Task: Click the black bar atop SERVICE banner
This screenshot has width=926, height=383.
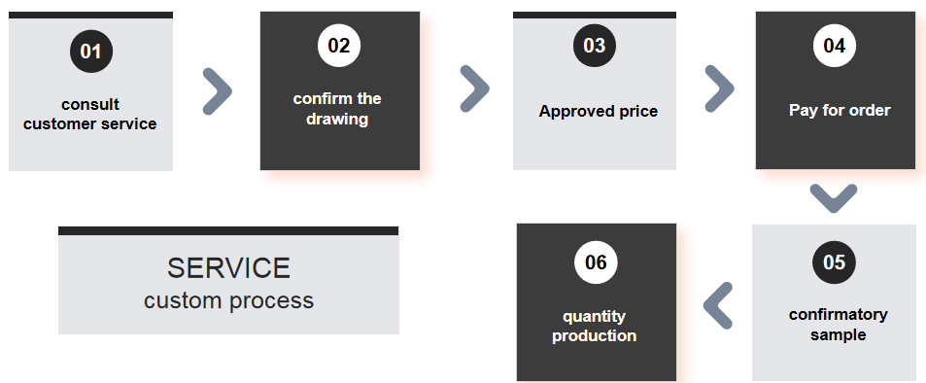Action: 228,230
